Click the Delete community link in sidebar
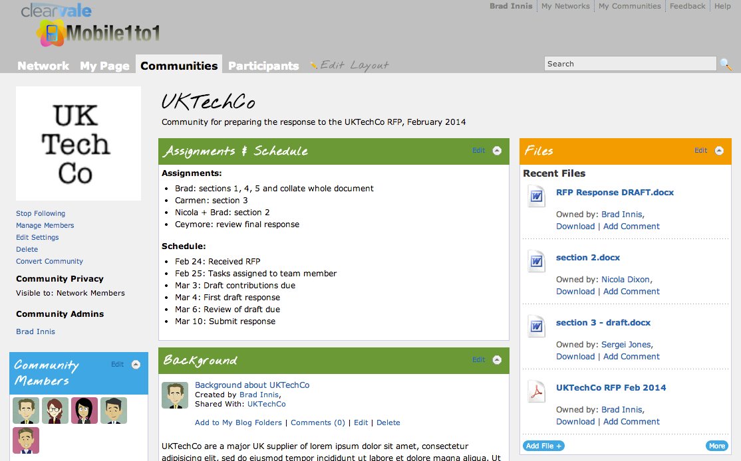The width and height of the screenshot is (741, 461). click(27, 249)
